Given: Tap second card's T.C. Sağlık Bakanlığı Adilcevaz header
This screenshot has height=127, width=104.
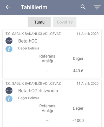Looking at the screenshot, I should click(33, 83).
